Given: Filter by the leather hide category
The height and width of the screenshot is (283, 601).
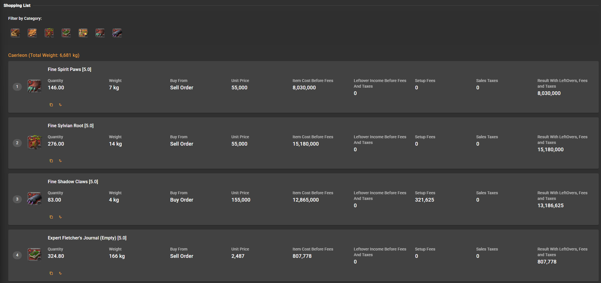Looking at the screenshot, I should coord(32,33).
